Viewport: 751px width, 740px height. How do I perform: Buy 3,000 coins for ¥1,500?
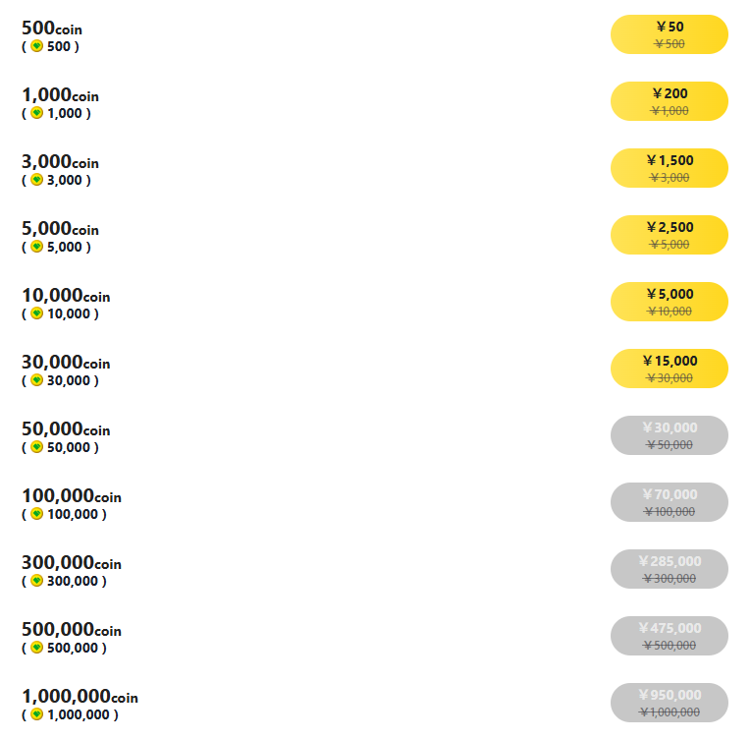(x=670, y=168)
